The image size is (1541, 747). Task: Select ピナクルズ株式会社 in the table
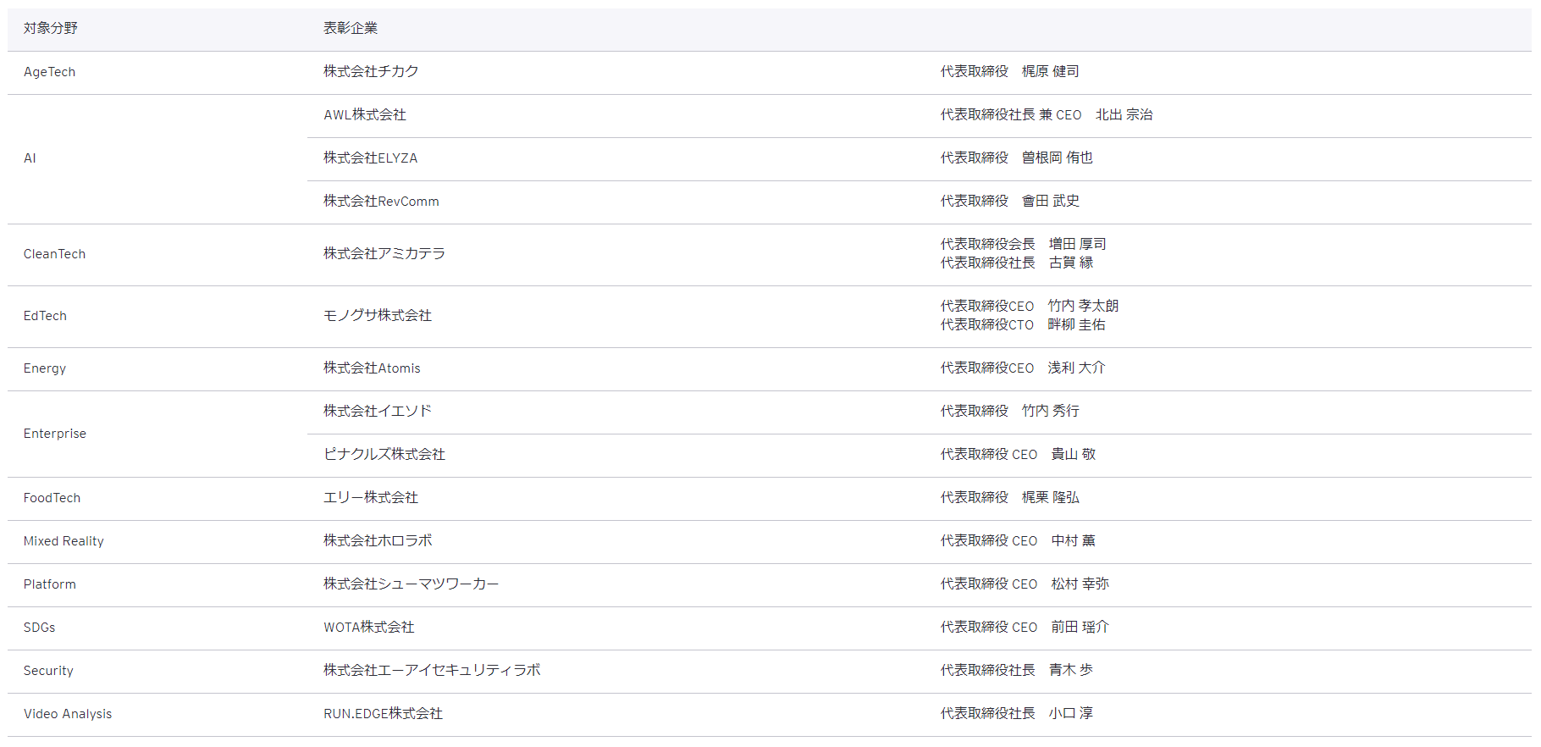pos(384,455)
